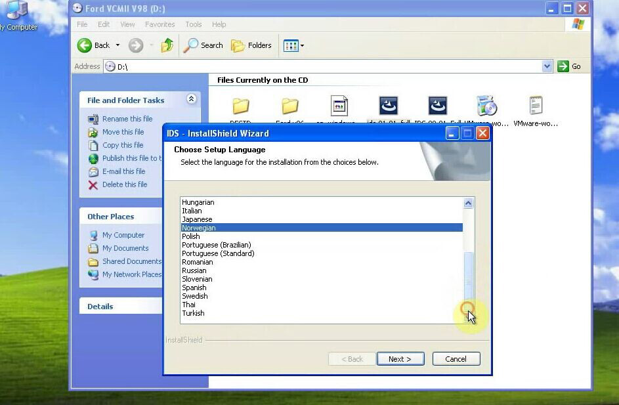Screen dimensions: 619x405
Task: Click Delete this file task
Action: (x=125, y=184)
